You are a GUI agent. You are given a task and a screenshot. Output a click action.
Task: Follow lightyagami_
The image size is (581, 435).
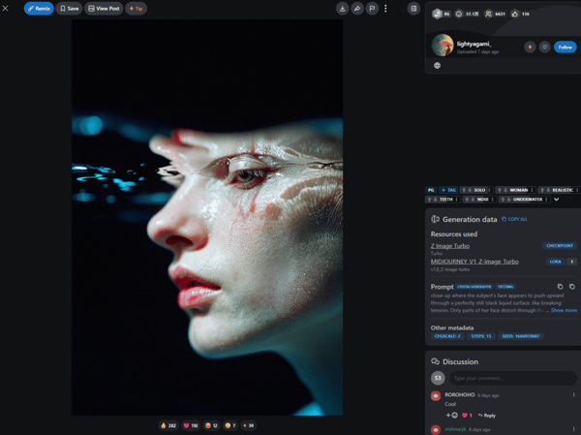[x=565, y=47]
